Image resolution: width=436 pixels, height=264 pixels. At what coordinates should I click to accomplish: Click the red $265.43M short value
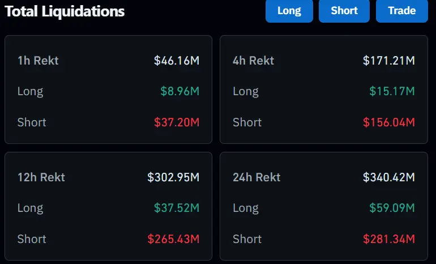(x=173, y=239)
